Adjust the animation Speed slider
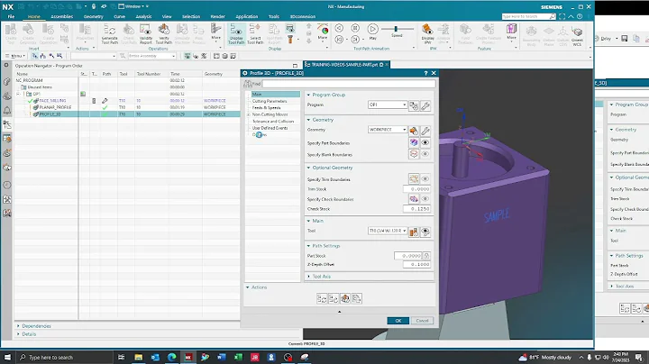The image size is (649, 364). pyautogui.click(x=397, y=29)
